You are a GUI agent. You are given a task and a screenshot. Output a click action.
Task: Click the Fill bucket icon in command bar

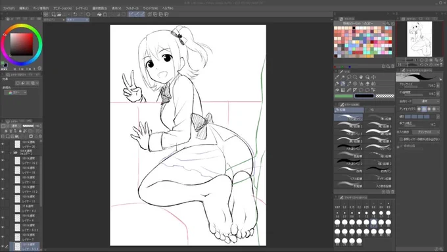pyautogui.click(x=99, y=14)
